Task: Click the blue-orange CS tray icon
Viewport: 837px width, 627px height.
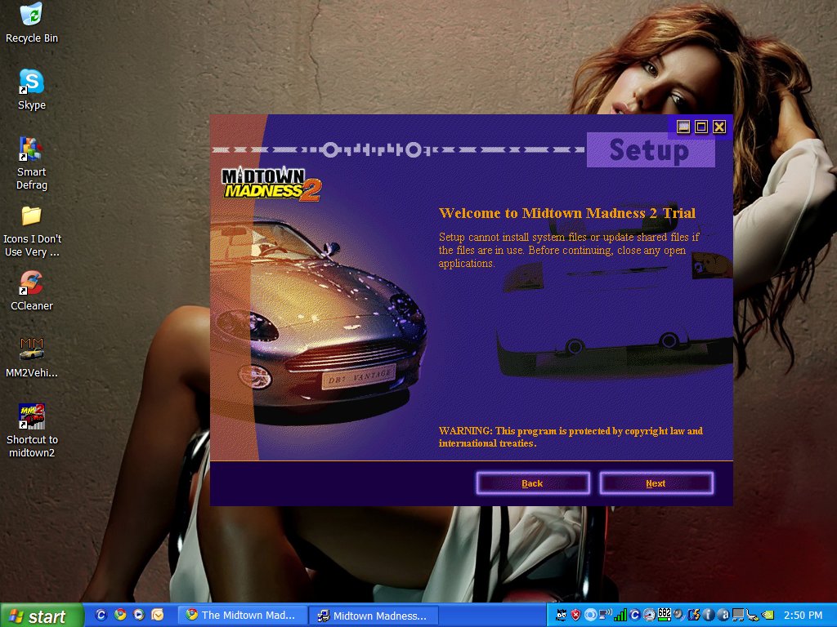Action: coord(693,615)
